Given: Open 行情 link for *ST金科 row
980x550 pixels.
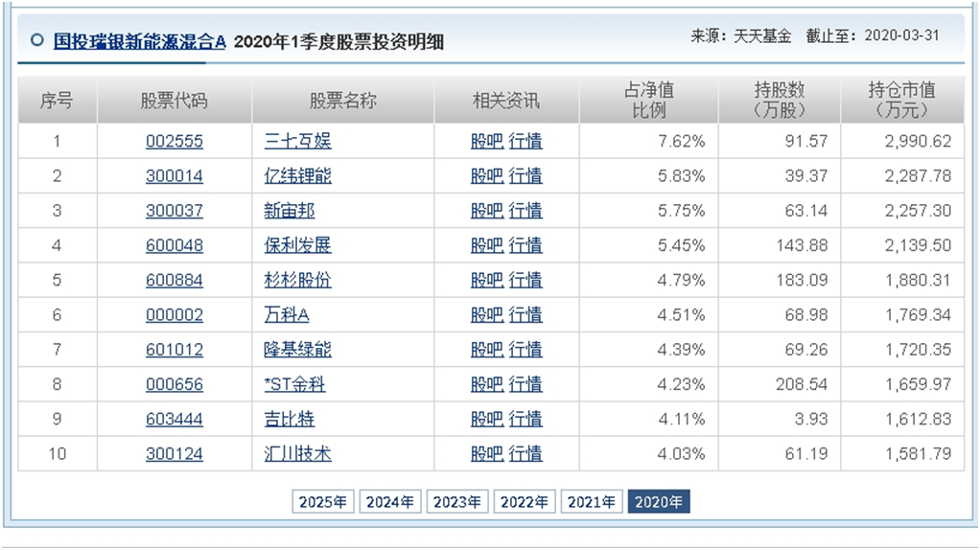Looking at the screenshot, I should point(525,384).
